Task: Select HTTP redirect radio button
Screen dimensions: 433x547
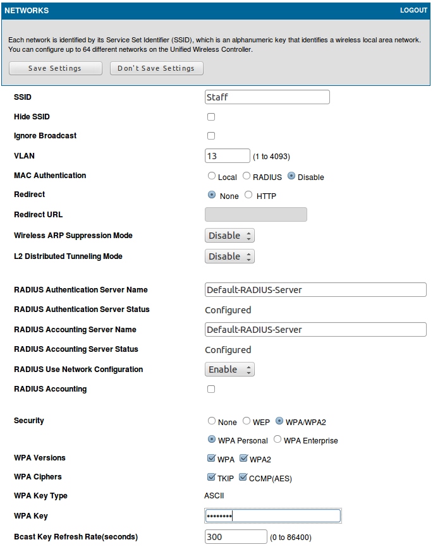Action: coord(248,195)
